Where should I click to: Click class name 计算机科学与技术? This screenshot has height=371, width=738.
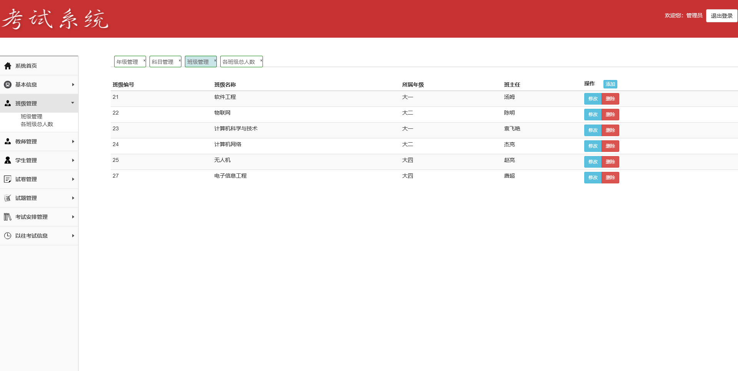236,128
